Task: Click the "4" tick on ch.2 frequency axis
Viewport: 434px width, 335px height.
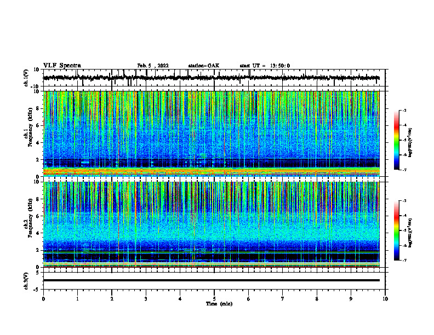Action: click(38, 233)
